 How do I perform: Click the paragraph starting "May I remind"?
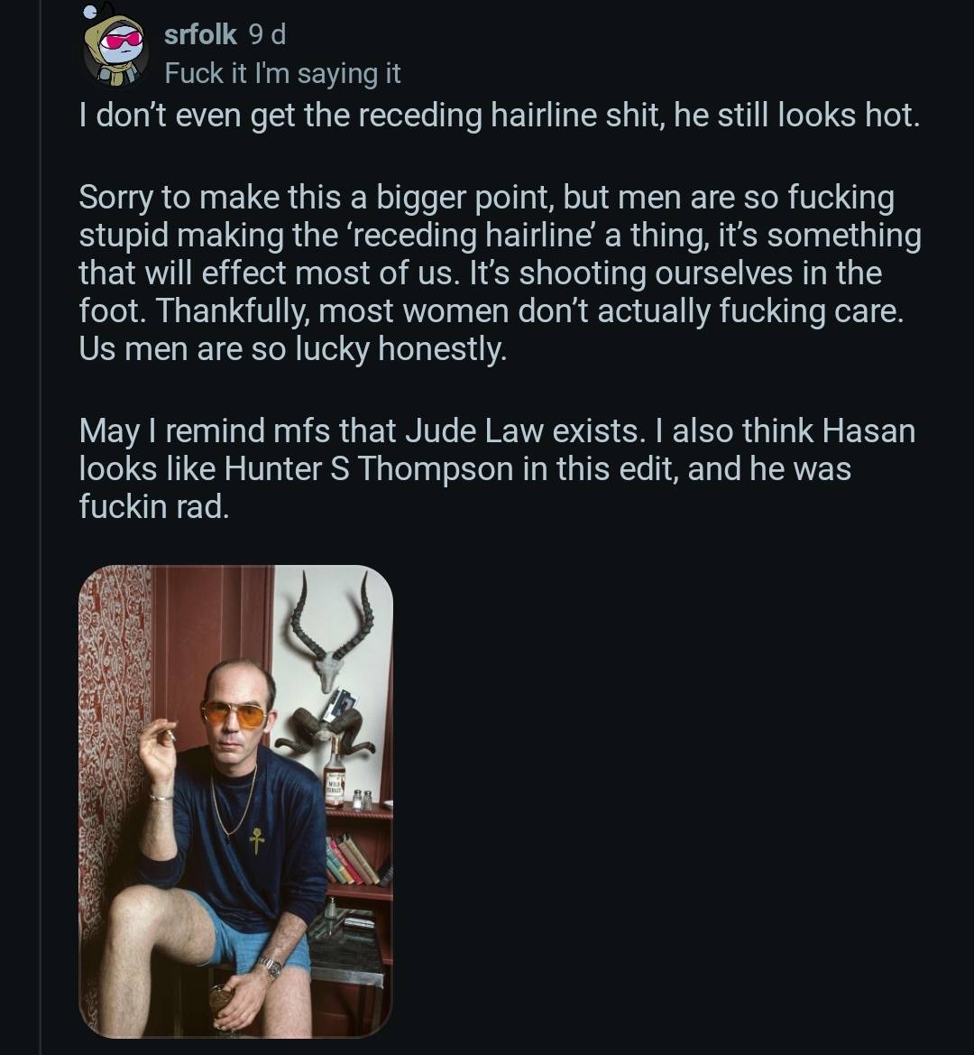coord(498,468)
